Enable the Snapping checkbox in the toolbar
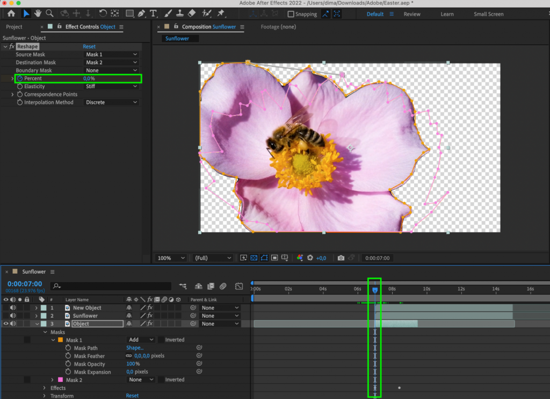Image resolution: width=550 pixels, height=399 pixels. coord(290,14)
